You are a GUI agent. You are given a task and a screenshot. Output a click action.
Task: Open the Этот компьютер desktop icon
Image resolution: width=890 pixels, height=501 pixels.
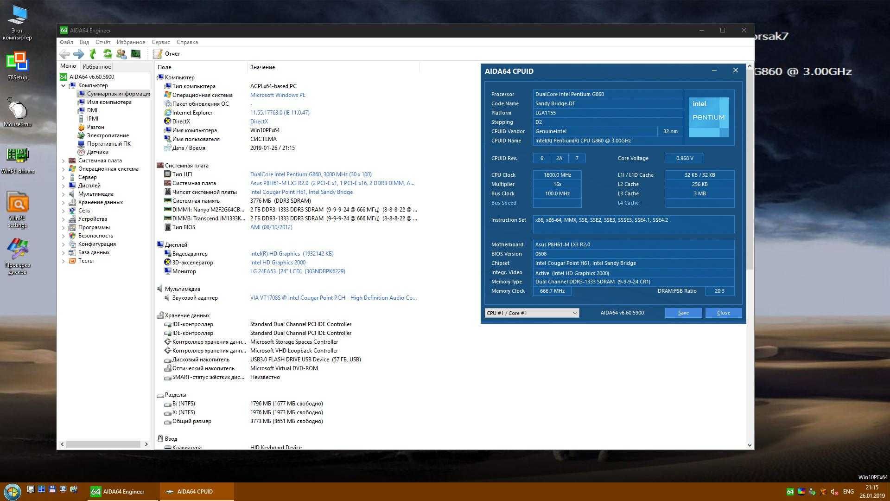[x=17, y=23]
